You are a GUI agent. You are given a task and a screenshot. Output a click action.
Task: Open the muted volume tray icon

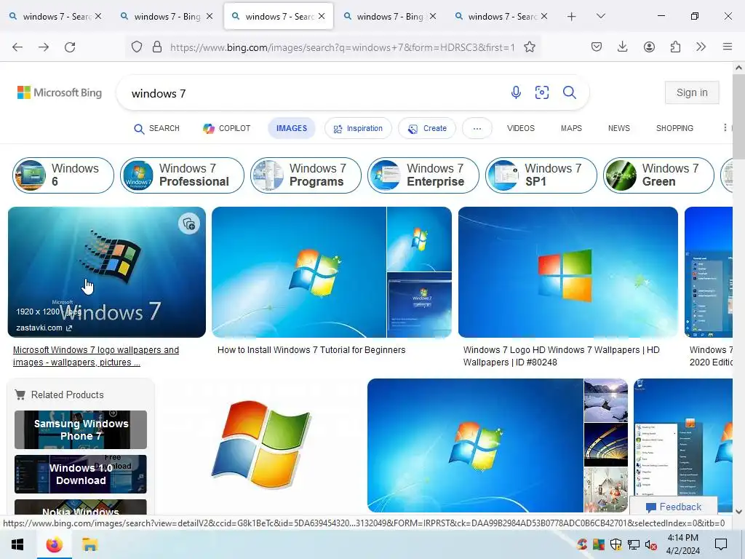point(651,544)
